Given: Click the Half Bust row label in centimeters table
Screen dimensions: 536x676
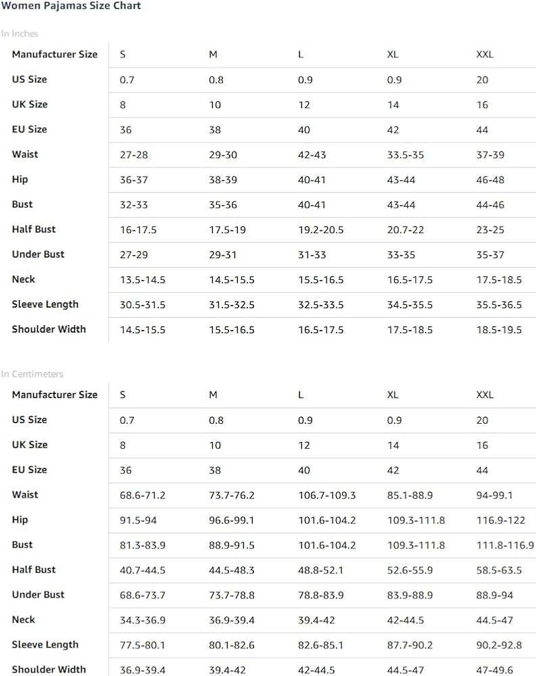Looking at the screenshot, I should (34, 569).
